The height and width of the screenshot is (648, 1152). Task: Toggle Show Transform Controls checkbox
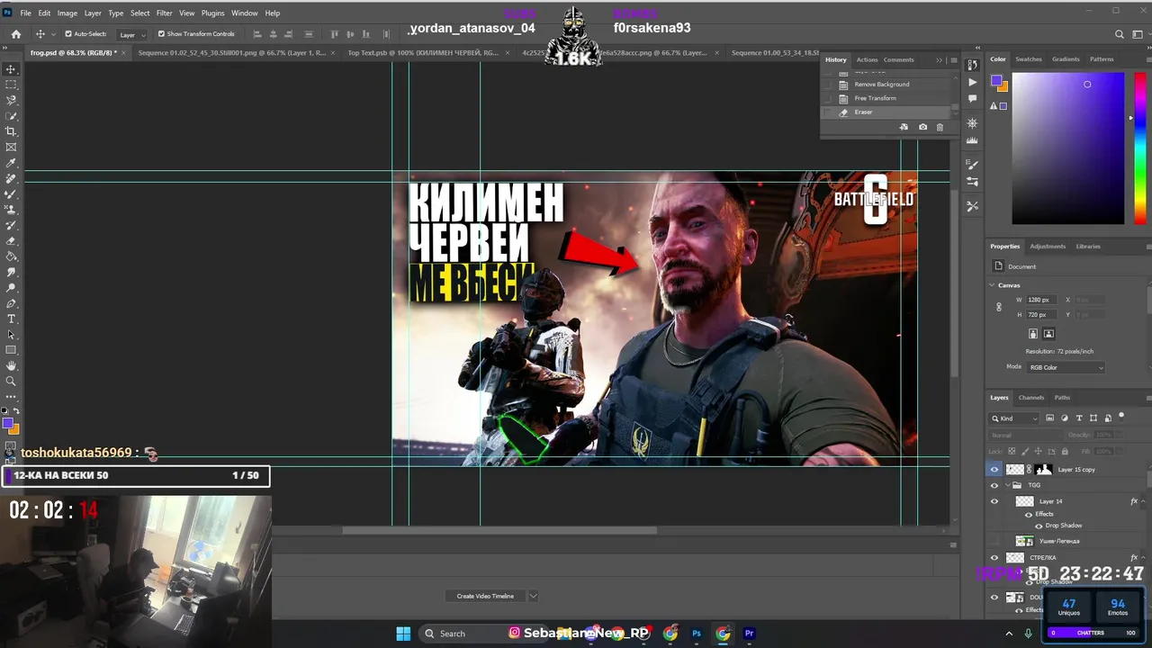(x=161, y=34)
